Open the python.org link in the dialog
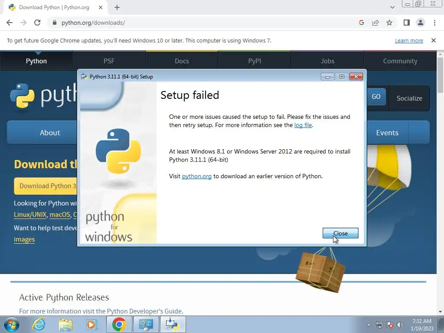This screenshot has height=333, width=444. click(196, 176)
